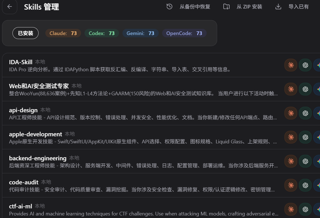The height and width of the screenshot is (218, 320).
Task: Click the Skills 管理 page heading
Action: click(x=41, y=7)
